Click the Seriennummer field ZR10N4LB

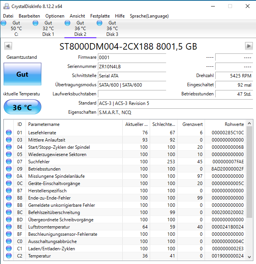132,66
